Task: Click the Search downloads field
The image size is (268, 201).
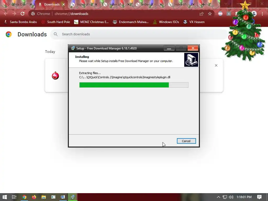Action: (139, 34)
